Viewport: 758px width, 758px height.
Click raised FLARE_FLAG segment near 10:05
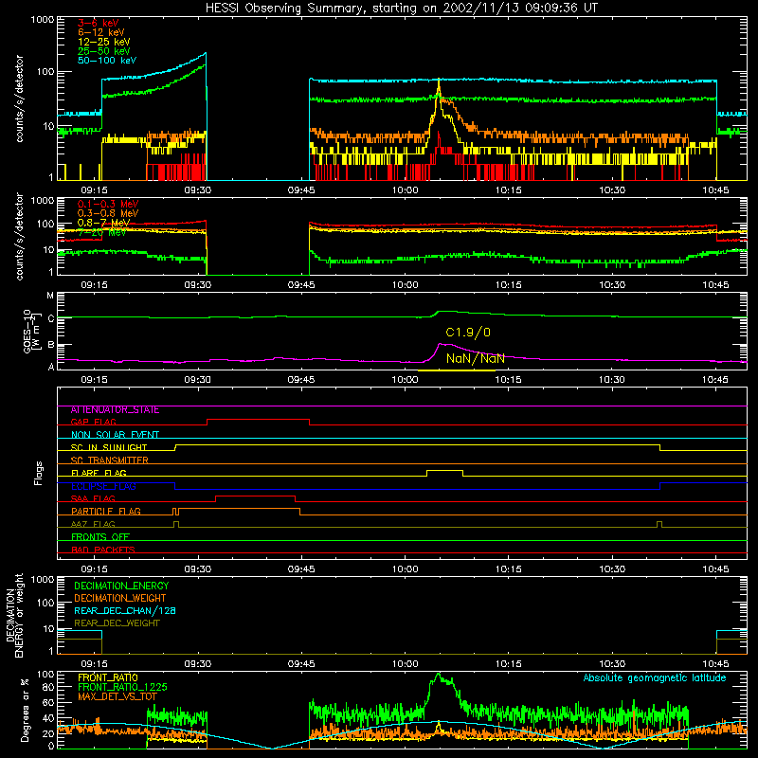coord(444,470)
